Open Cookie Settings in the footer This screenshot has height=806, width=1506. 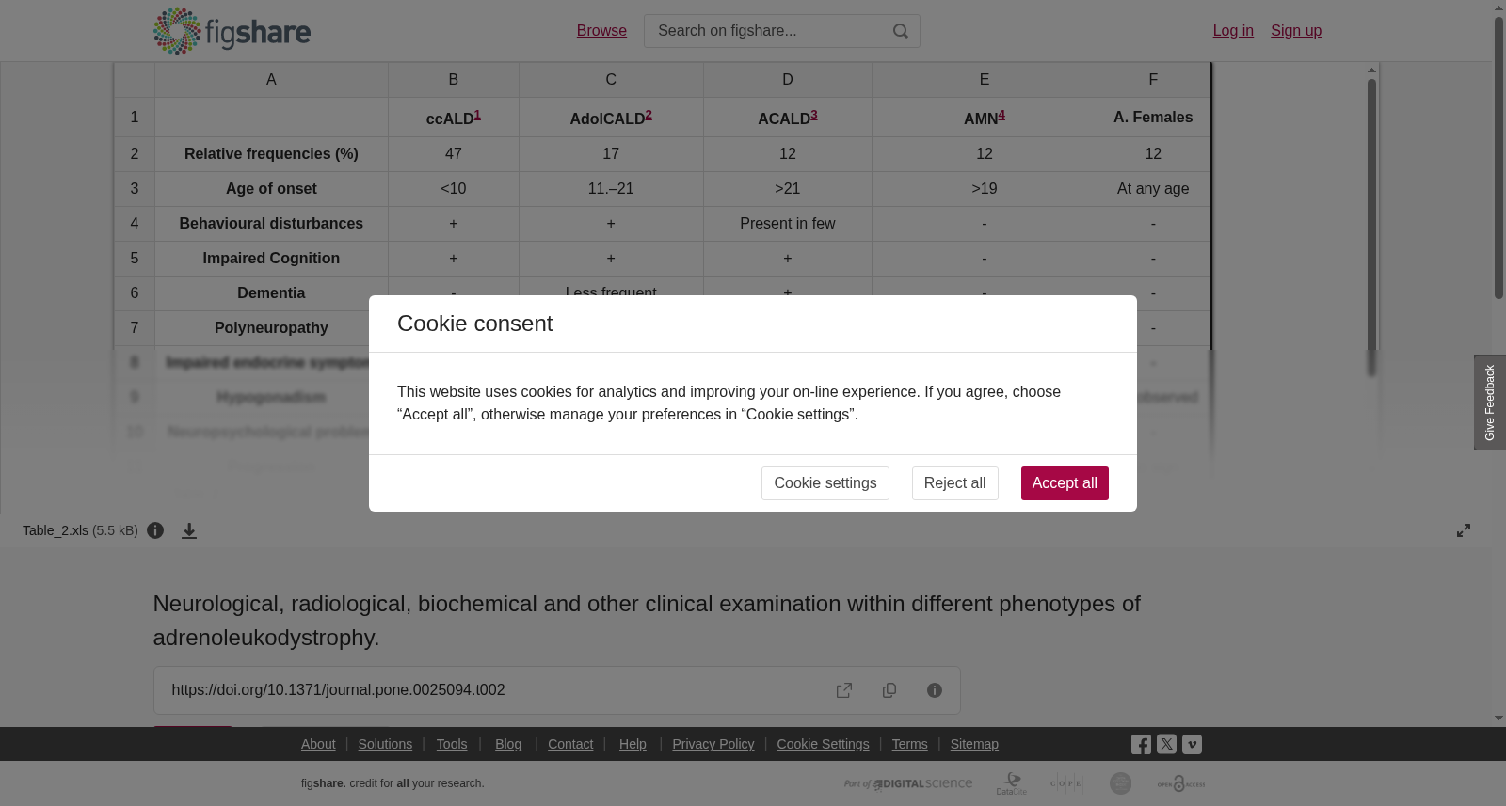coord(823,744)
